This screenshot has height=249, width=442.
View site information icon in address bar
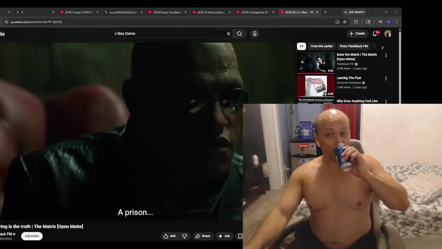tap(6, 22)
